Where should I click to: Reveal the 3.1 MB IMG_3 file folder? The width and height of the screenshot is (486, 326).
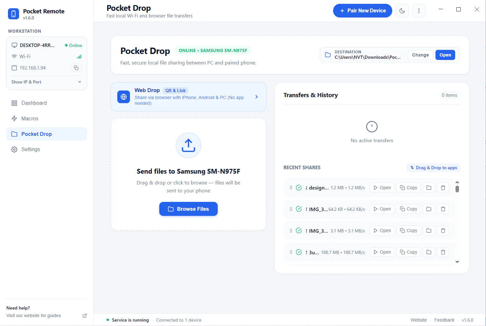click(x=429, y=230)
